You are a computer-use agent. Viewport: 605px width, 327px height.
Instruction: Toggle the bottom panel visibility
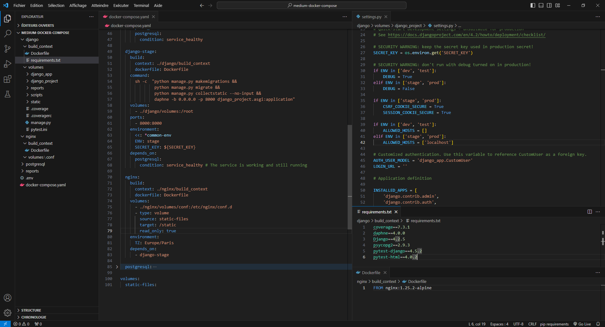pos(541,5)
